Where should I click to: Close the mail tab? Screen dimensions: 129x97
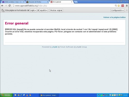pyautogui.click(x=23, y=2)
